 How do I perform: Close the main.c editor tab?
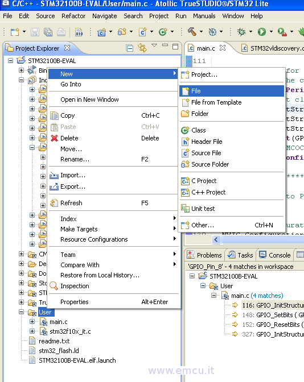click(x=222, y=48)
